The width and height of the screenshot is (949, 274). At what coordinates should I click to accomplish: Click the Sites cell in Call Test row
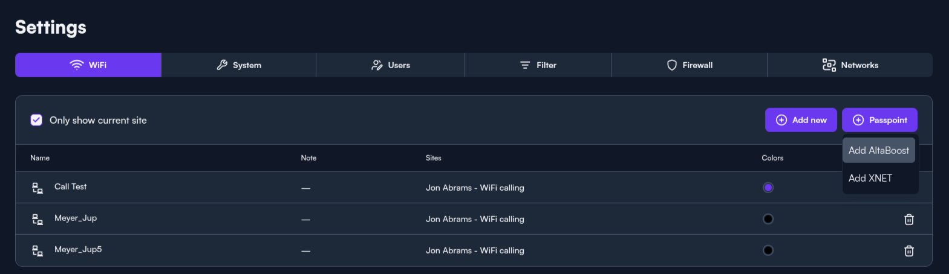coord(475,188)
